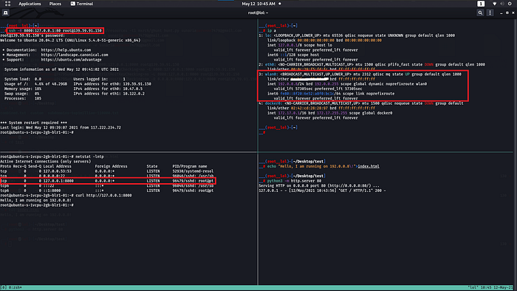
Task: Click the wlan0: interface line
Action: (x=360, y=74)
